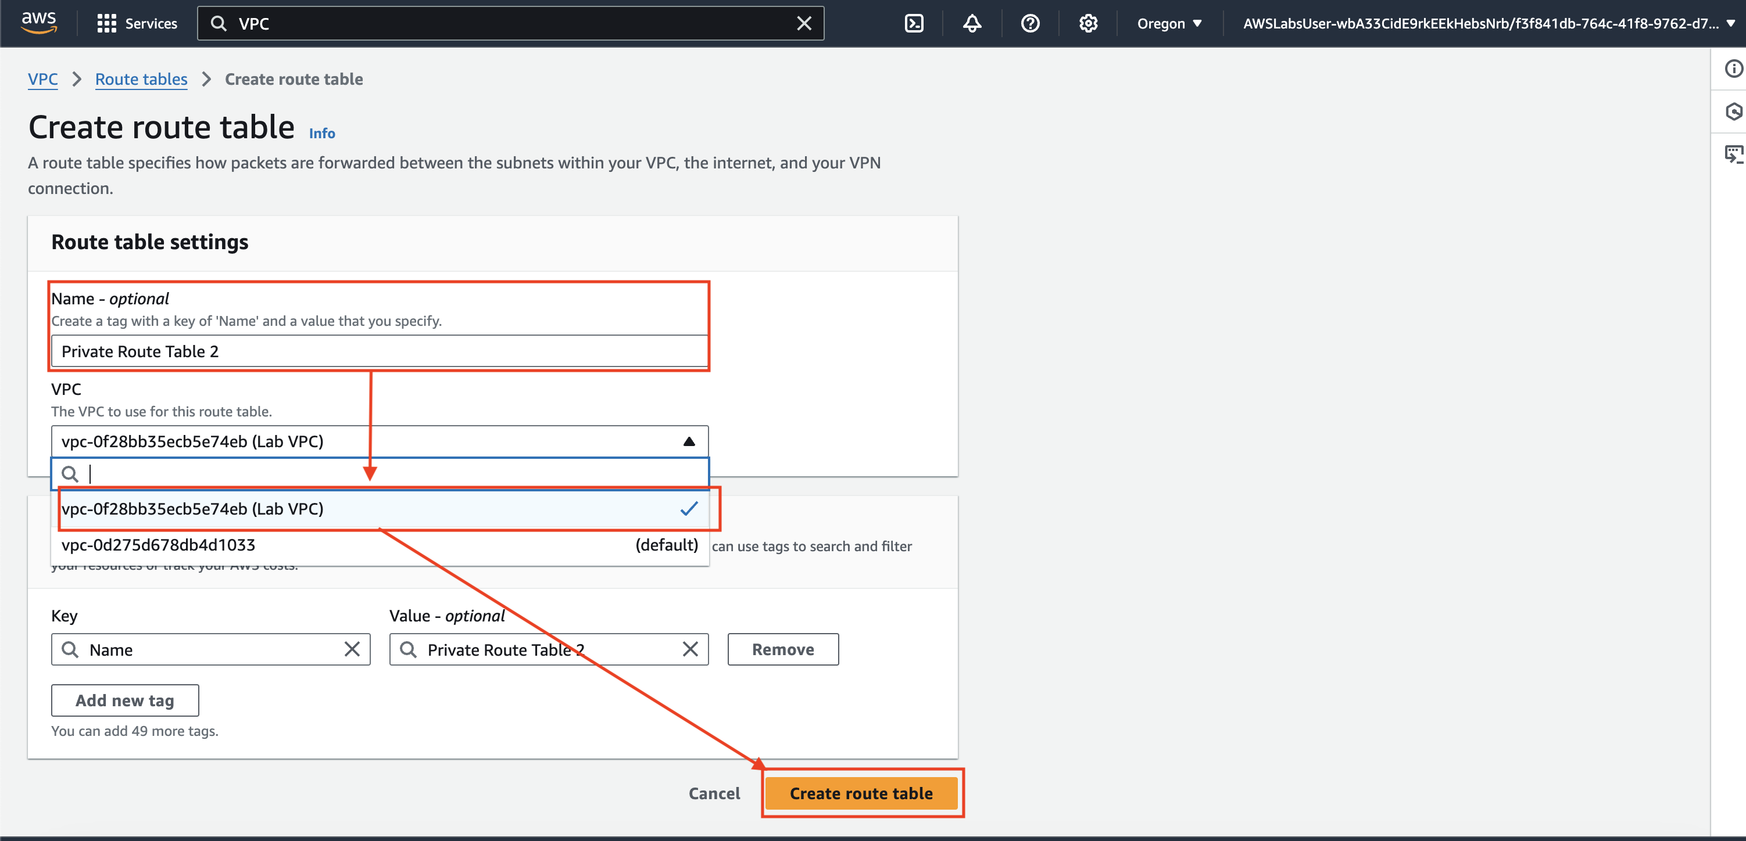Go to Route tables breadcrumb link
The image size is (1746, 841).
(141, 79)
